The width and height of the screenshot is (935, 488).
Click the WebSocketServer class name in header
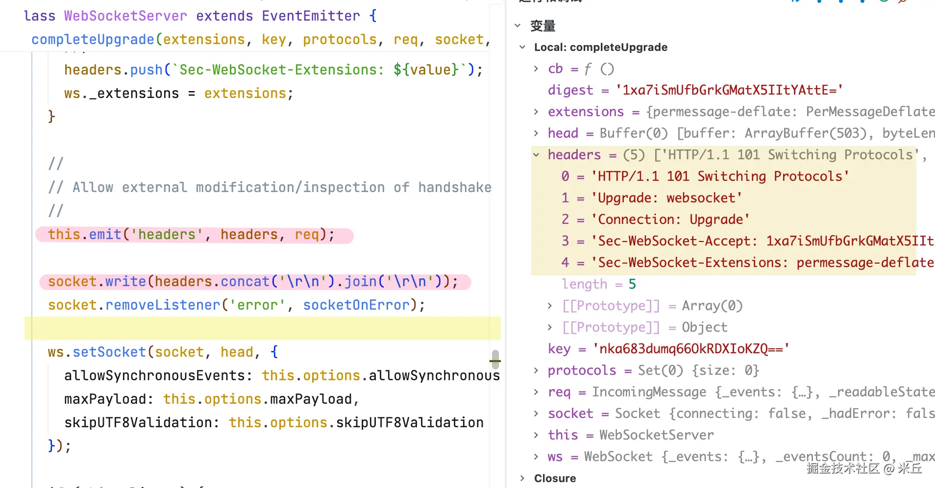pyautogui.click(x=125, y=16)
